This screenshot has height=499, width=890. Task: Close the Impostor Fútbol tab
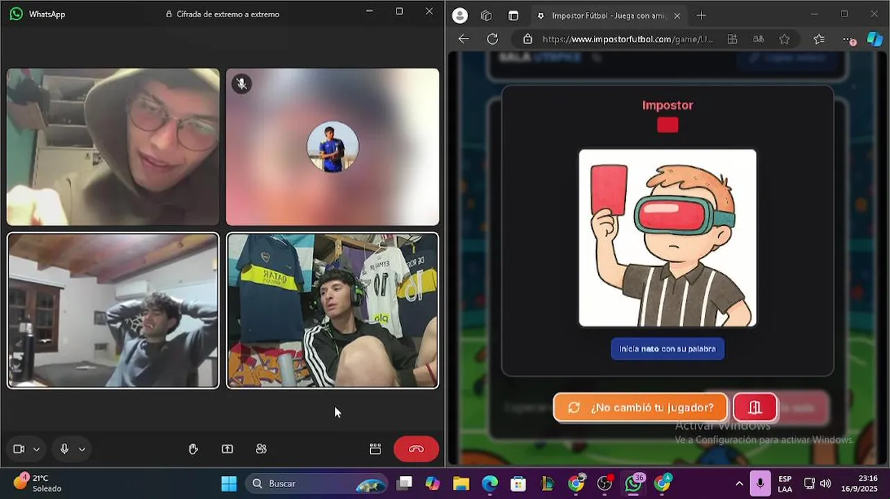click(677, 15)
